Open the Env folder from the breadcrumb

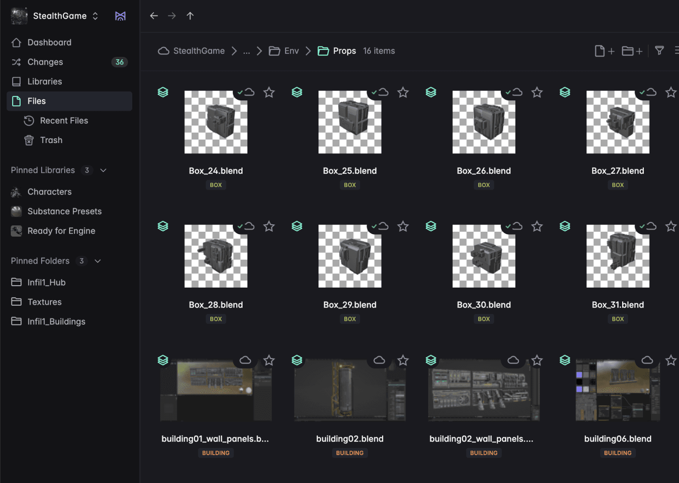click(291, 50)
